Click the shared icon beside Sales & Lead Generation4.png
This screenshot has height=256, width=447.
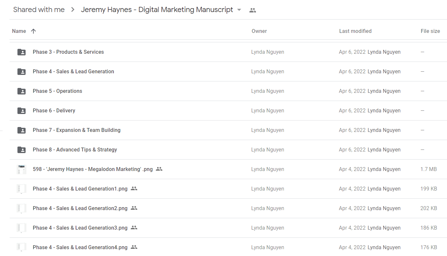(134, 247)
